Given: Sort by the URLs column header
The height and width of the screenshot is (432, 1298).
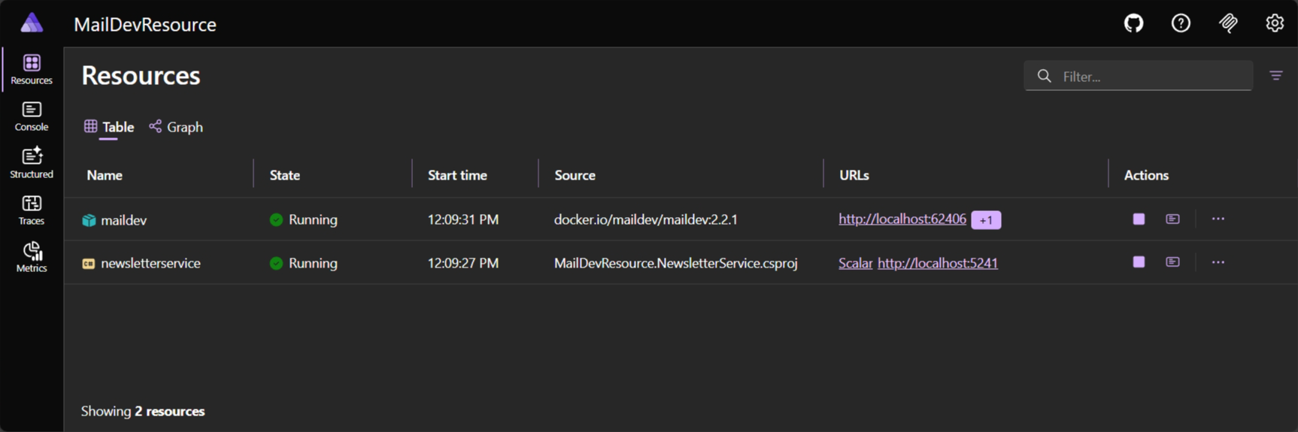Looking at the screenshot, I should tap(854, 175).
